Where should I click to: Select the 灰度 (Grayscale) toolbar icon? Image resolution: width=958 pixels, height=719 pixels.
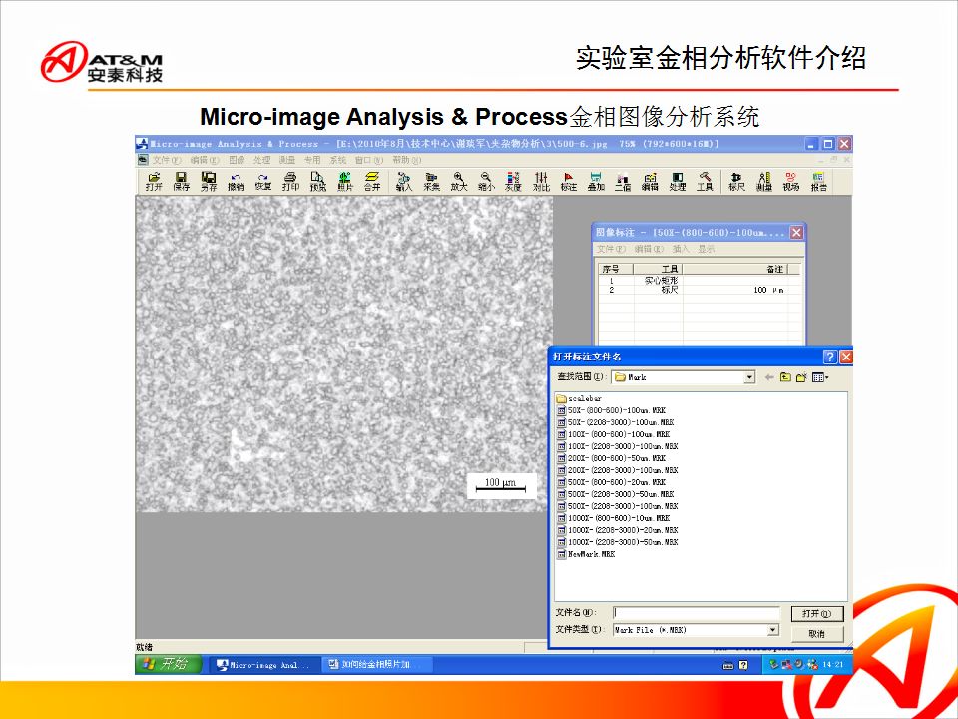513,181
